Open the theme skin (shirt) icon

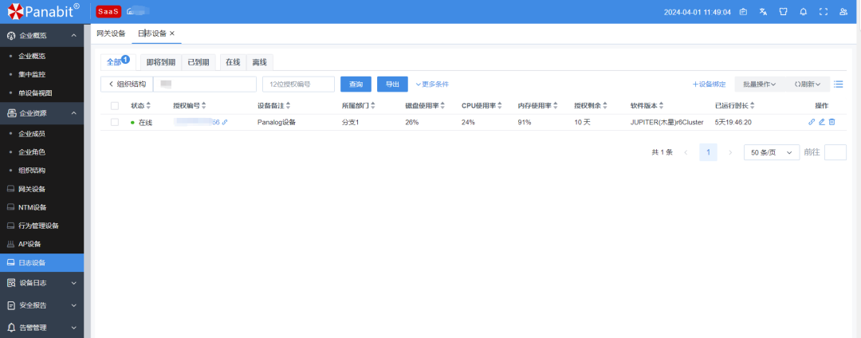(783, 11)
